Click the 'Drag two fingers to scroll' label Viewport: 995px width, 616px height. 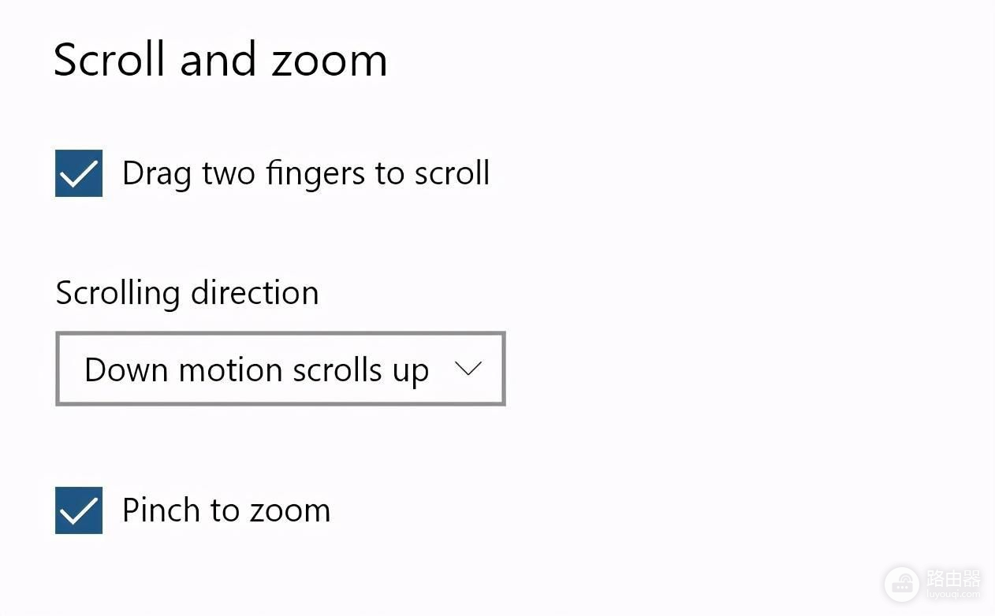305,173
